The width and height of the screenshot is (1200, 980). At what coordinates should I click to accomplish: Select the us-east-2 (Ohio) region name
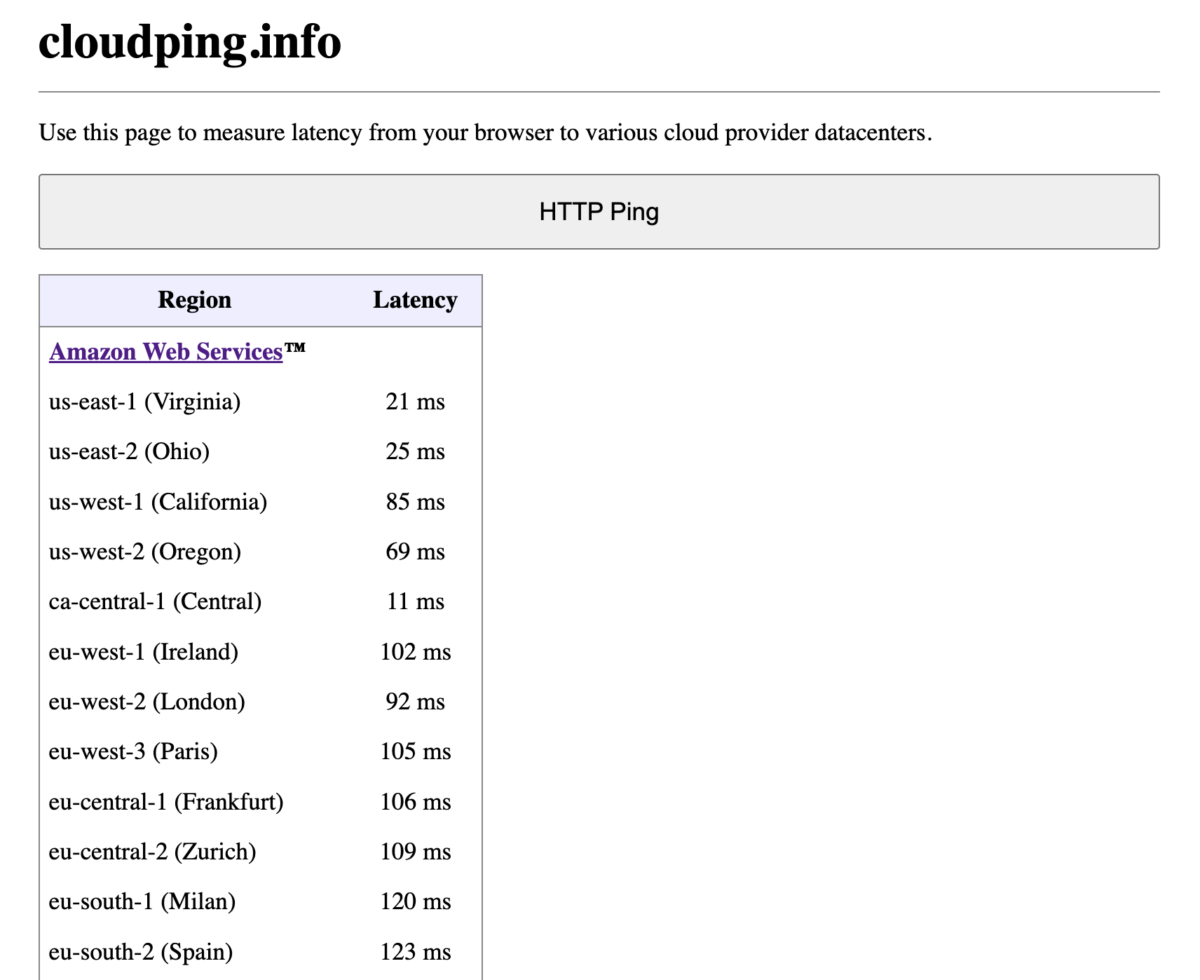[129, 451]
